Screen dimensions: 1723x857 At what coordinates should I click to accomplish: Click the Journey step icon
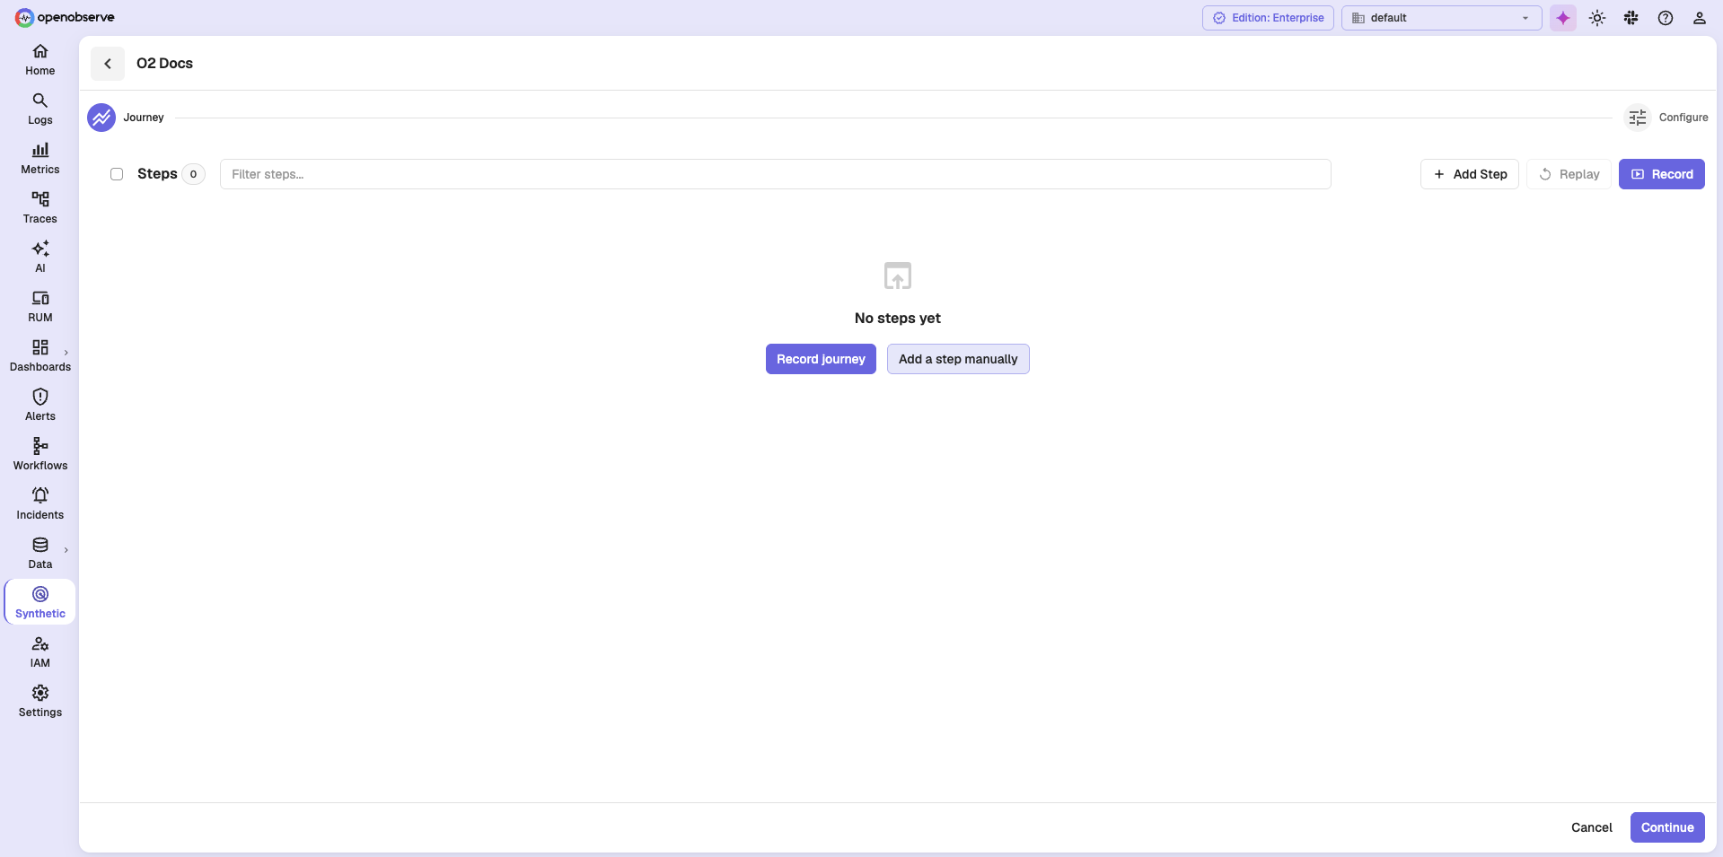tap(101, 118)
